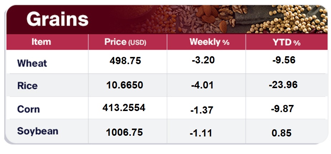This screenshot has width=331, height=154.
Task: Select the Rice row label
Action: pyautogui.click(x=27, y=86)
